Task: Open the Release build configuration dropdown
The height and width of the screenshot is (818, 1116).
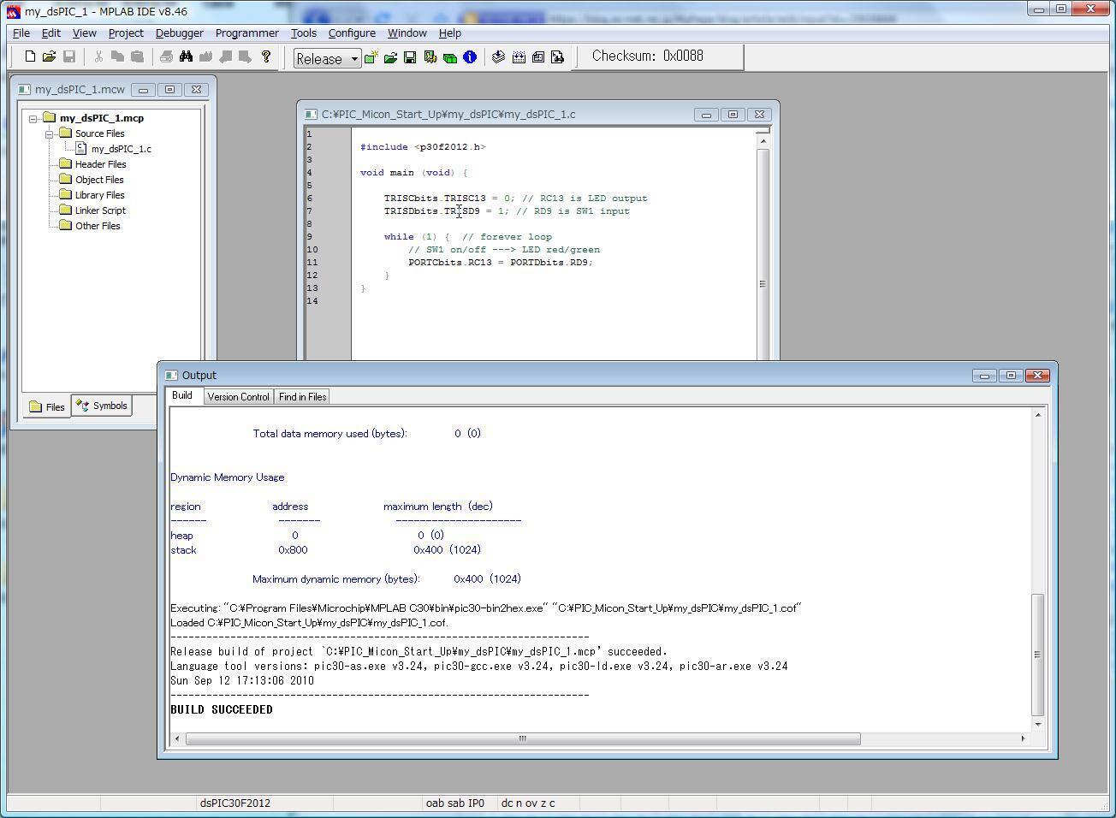Action: tap(353, 59)
